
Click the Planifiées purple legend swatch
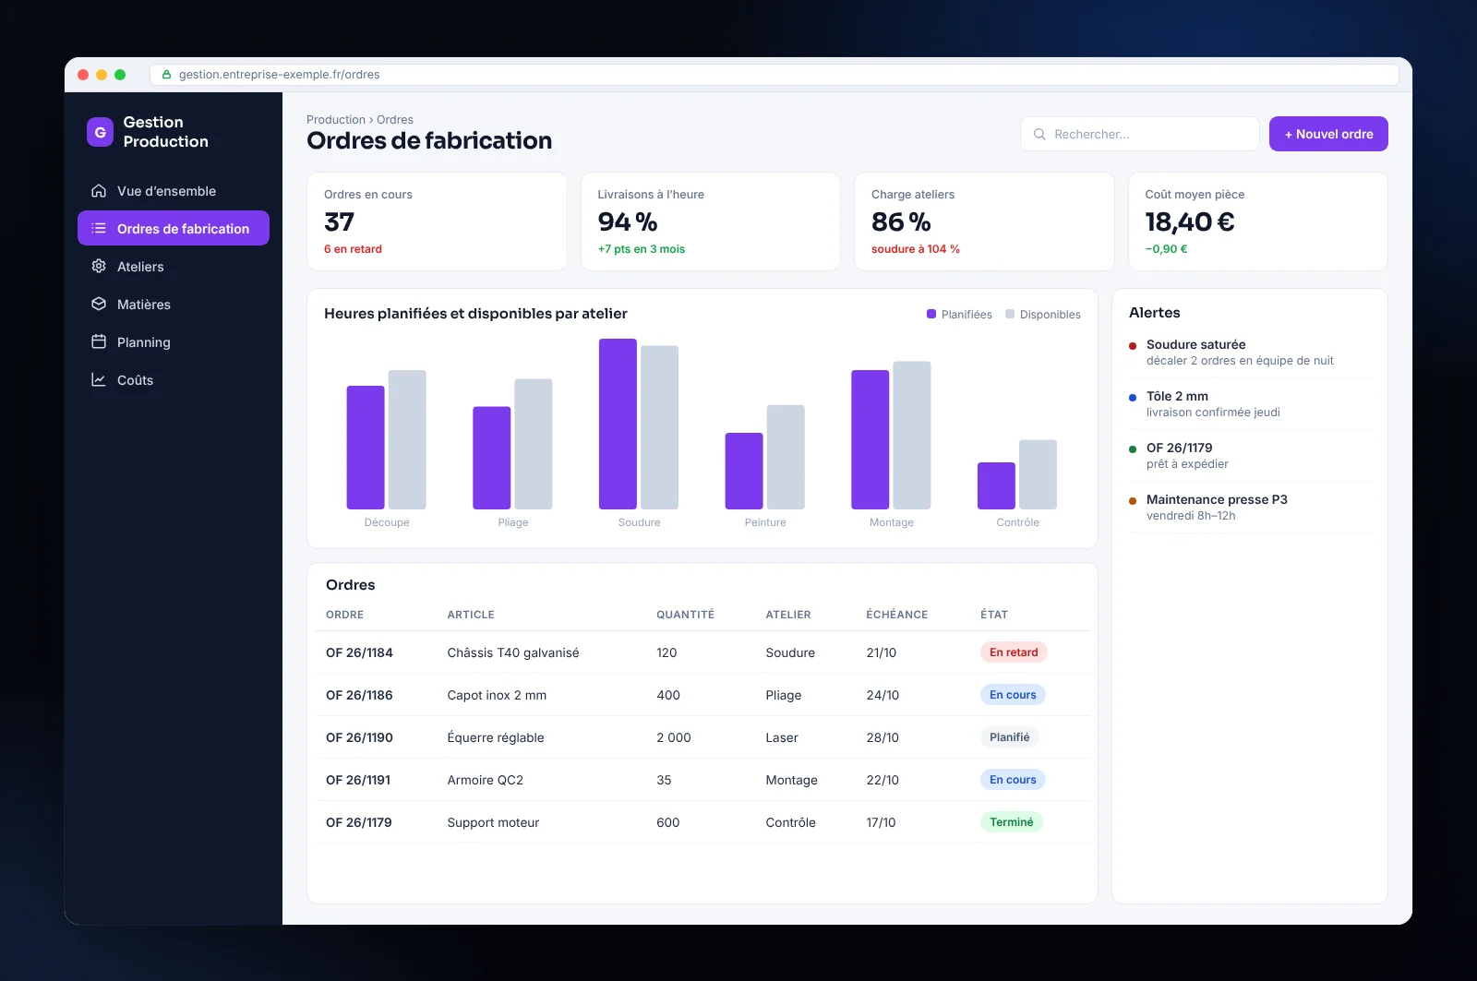pos(931,314)
